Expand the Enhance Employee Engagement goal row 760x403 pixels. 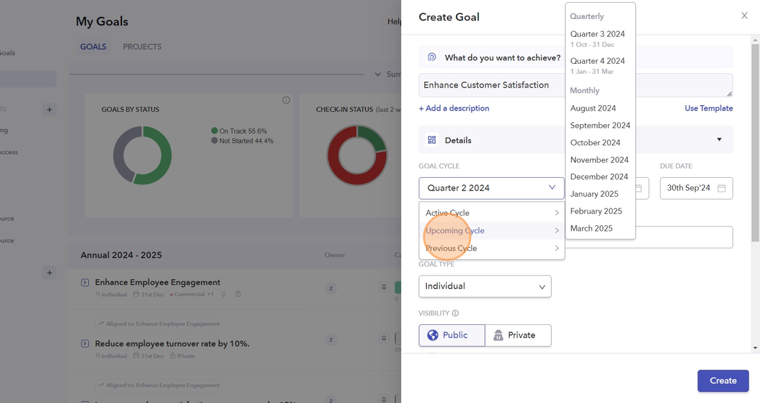point(85,282)
